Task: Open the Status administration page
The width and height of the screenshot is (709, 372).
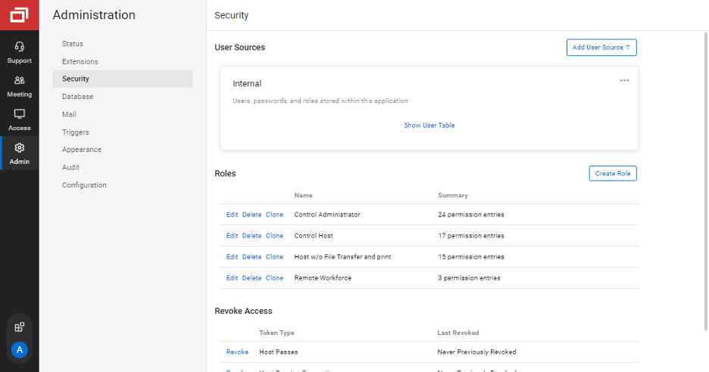Action: 73,44
